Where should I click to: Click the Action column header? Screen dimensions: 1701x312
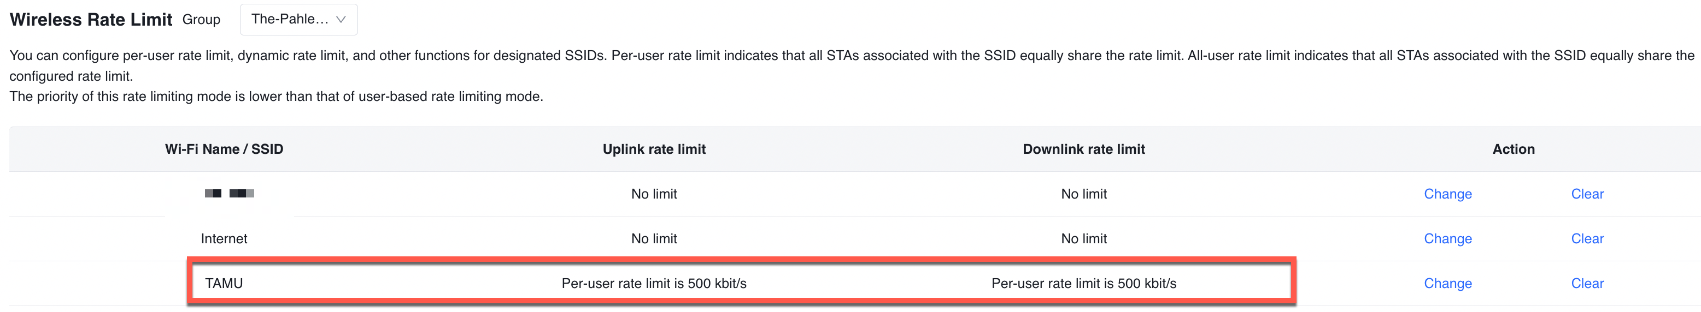tap(1514, 149)
